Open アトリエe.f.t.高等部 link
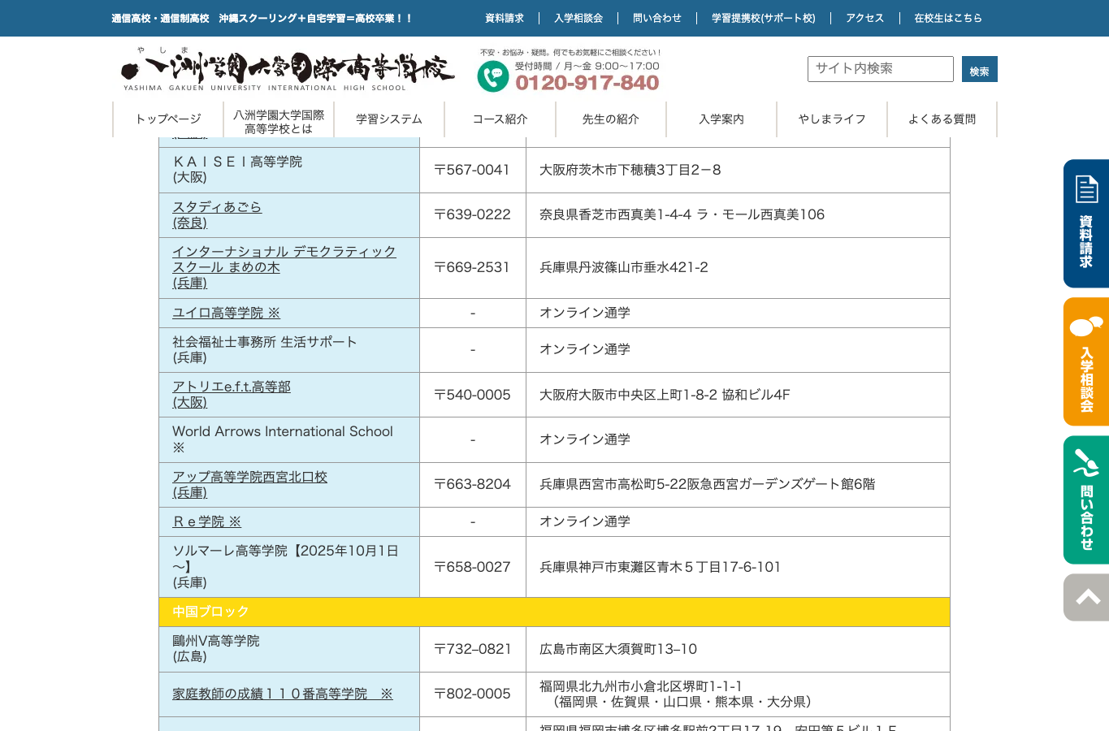1109x731 pixels. click(232, 395)
